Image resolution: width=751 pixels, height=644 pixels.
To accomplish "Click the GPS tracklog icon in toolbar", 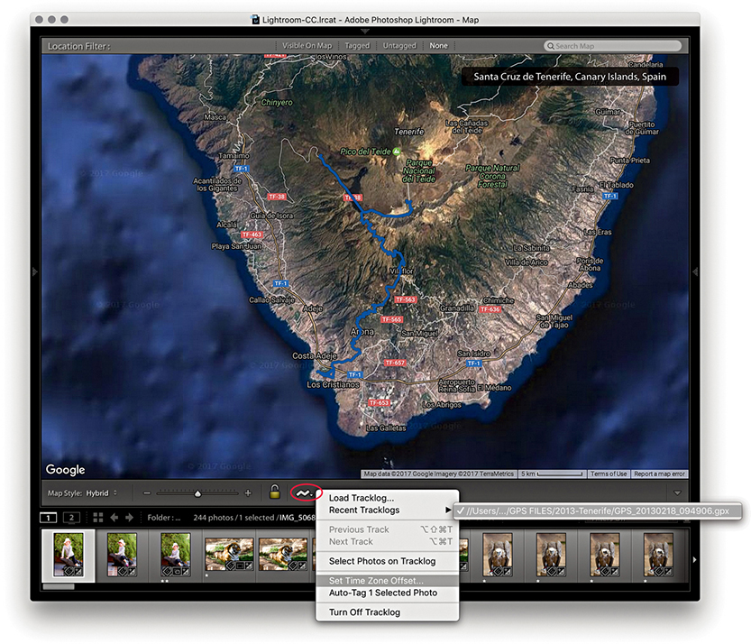I will (x=306, y=492).
